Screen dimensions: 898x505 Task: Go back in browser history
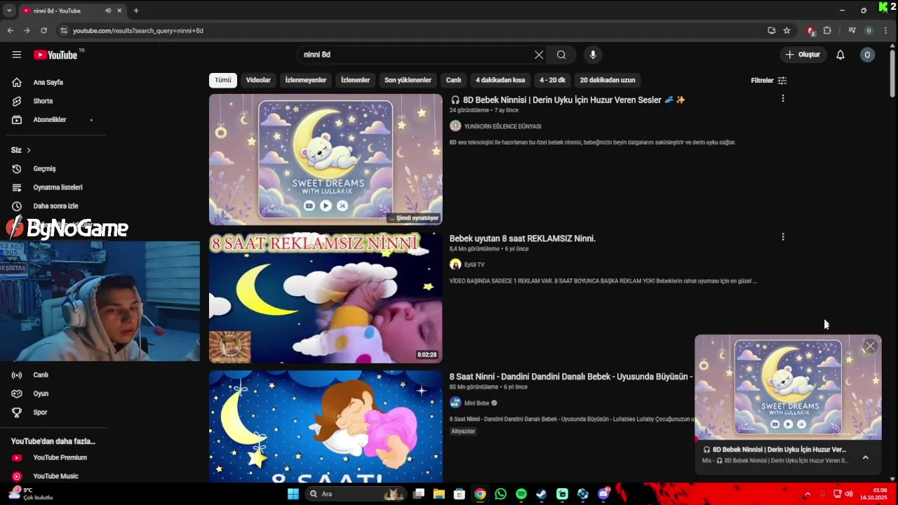click(x=10, y=30)
